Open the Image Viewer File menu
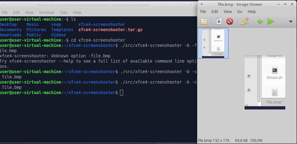This screenshot has height=144, width=297. [203, 11]
